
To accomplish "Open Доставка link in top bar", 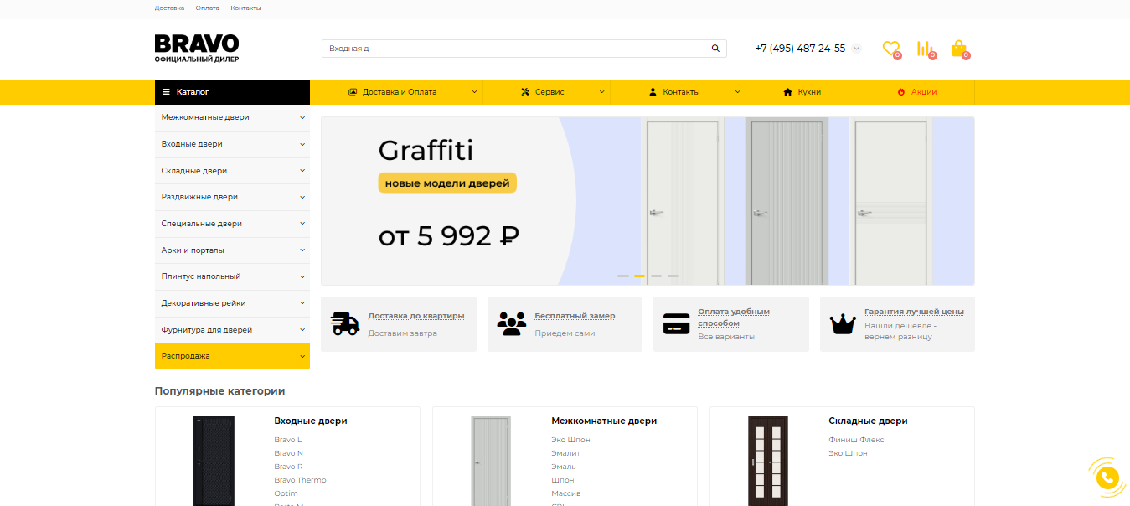I will [x=169, y=8].
